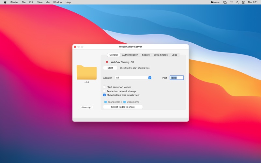This screenshot has height=163, width=261.
Task: Open the screen mirroring menu bar icon
Action: [225, 2]
